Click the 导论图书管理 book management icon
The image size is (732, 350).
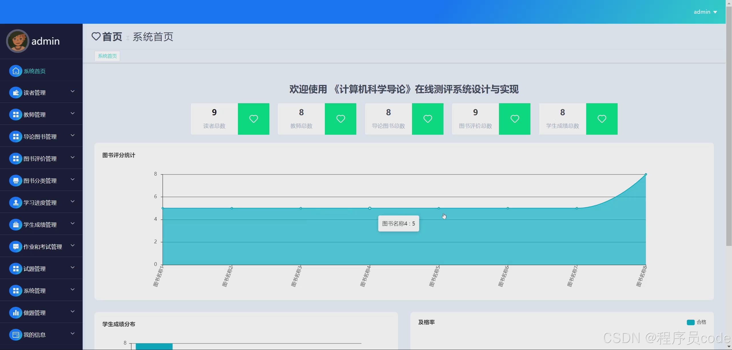point(16,136)
